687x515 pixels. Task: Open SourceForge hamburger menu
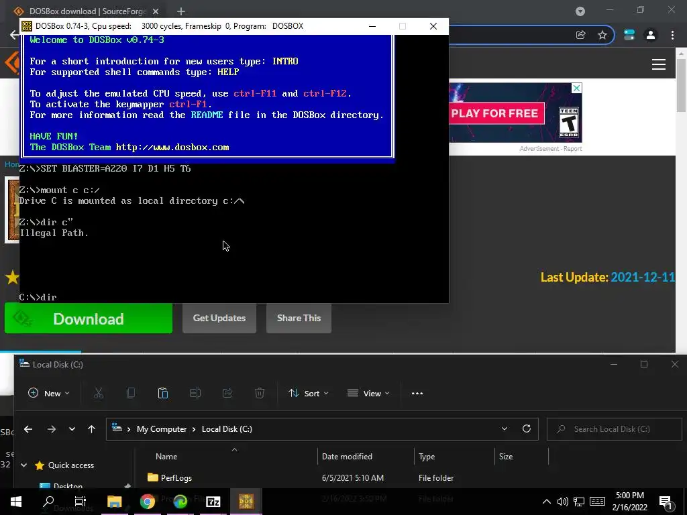(659, 64)
